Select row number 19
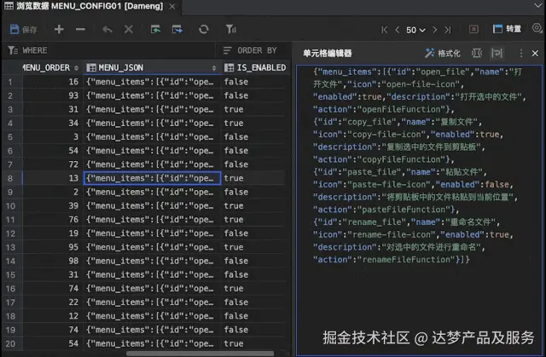 click(10, 330)
